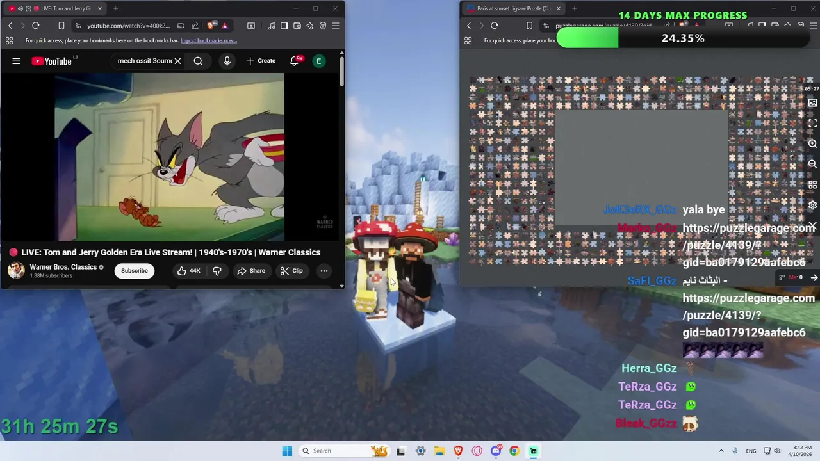This screenshot has width=820, height=461.
Task: Click the Tom and Jerry video player
Action: click(x=170, y=157)
